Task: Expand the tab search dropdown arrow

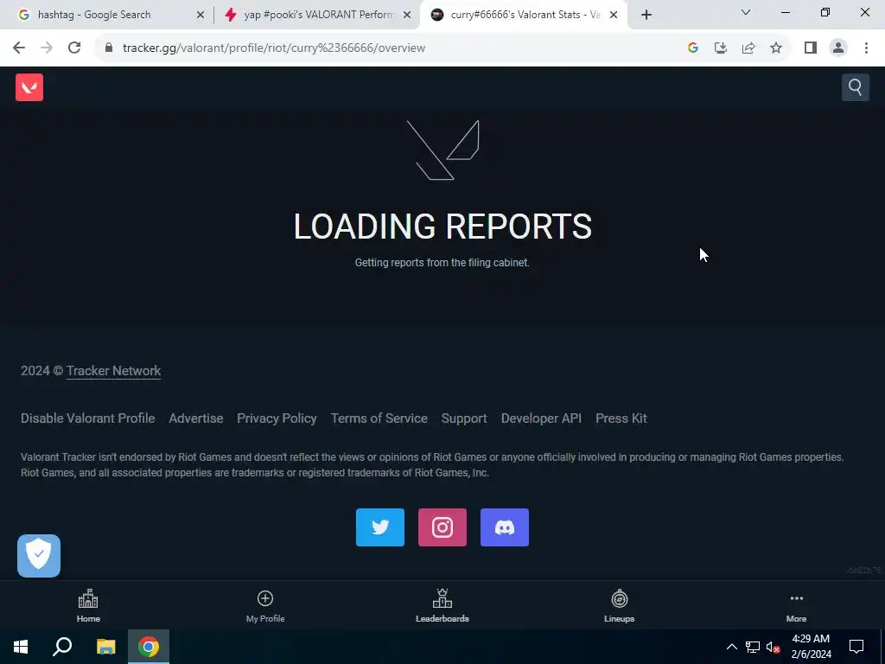Action: coord(746,12)
